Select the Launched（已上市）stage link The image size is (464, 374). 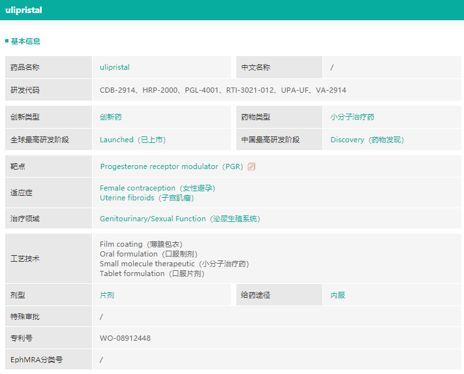point(132,140)
